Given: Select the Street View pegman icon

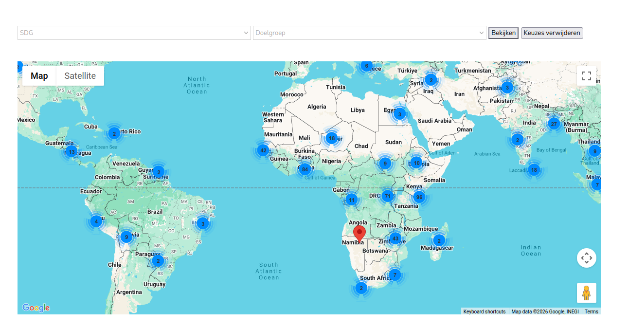Looking at the screenshot, I should pyautogui.click(x=587, y=293).
